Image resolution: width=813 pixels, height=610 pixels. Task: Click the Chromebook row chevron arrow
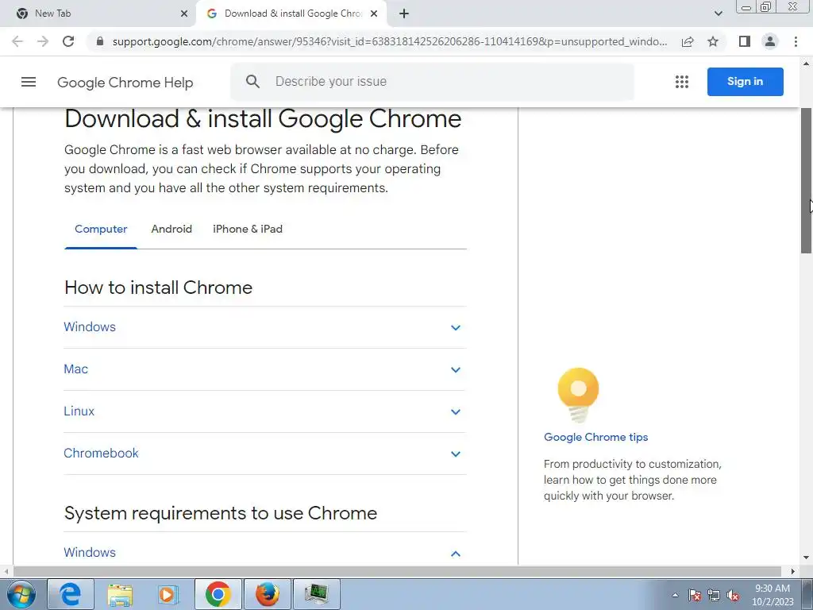point(455,454)
